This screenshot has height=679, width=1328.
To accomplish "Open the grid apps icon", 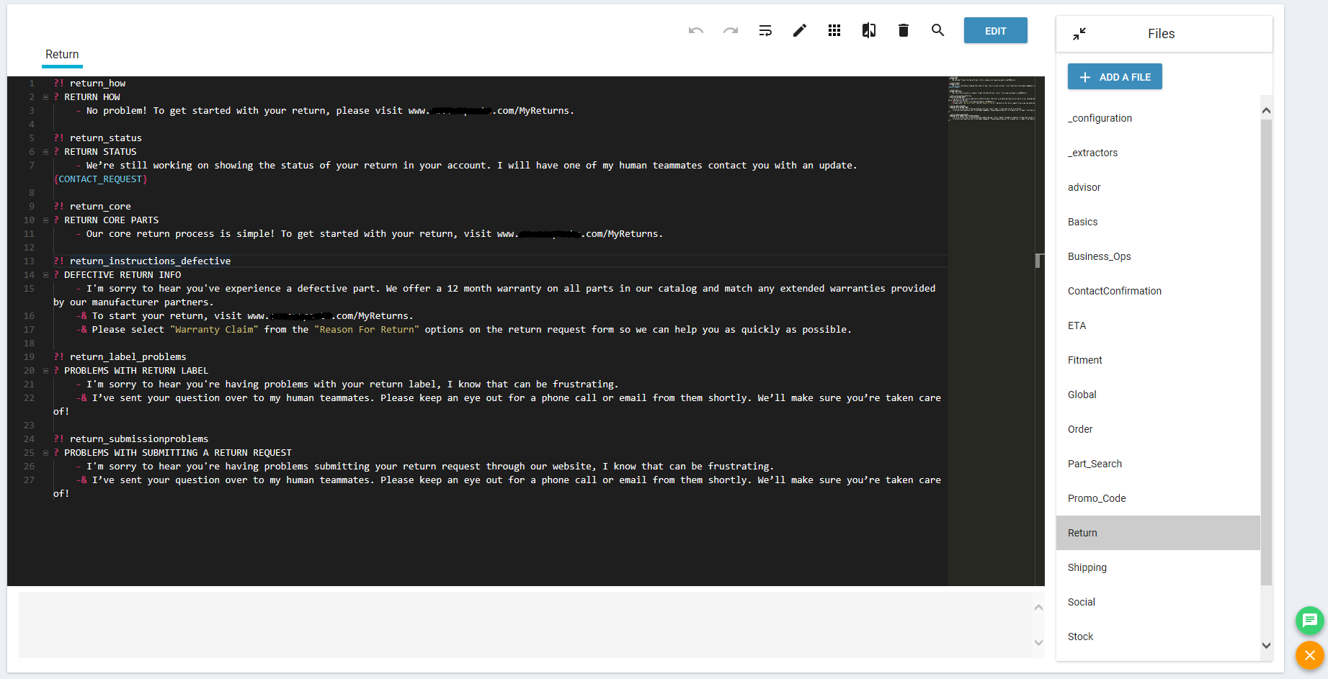I will (834, 30).
